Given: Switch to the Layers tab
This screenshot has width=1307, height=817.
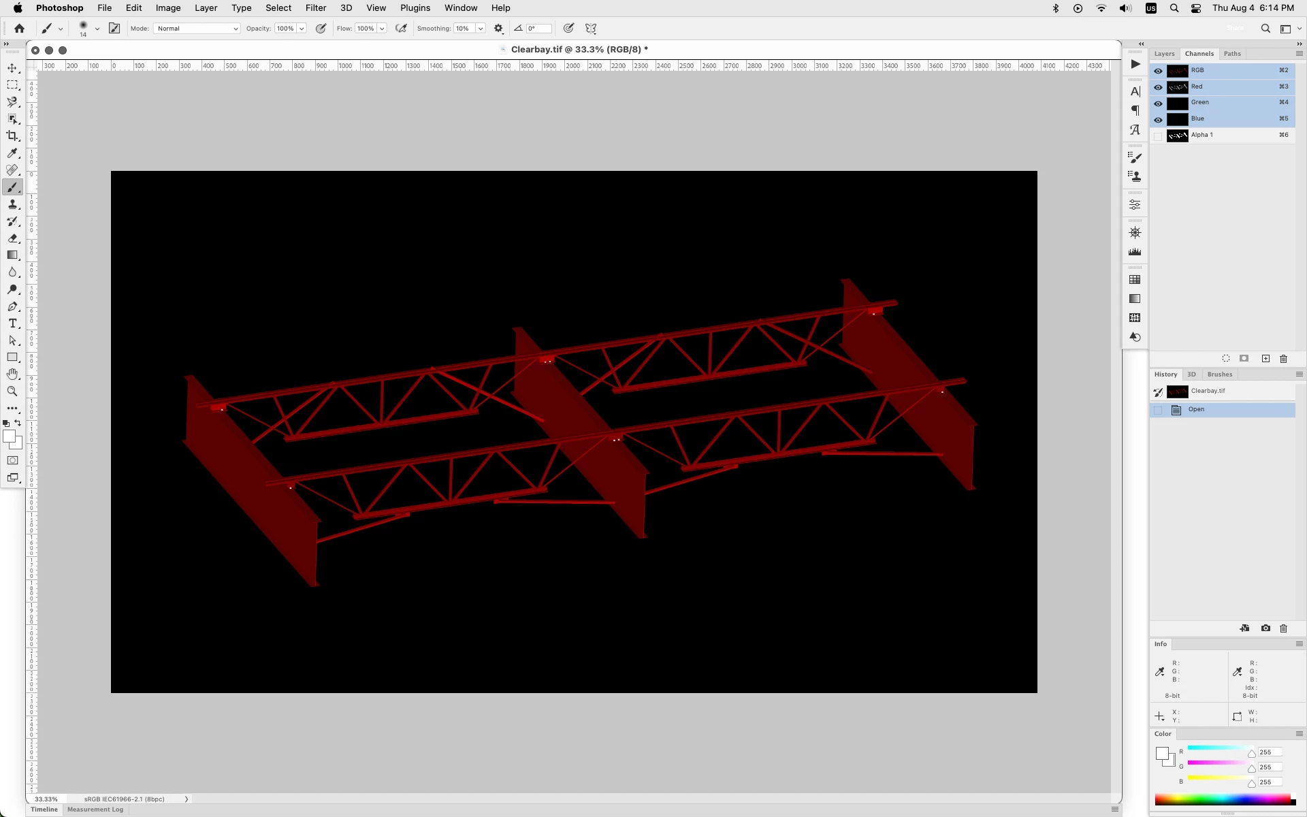Looking at the screenshot, I should tap(1164, 54).
